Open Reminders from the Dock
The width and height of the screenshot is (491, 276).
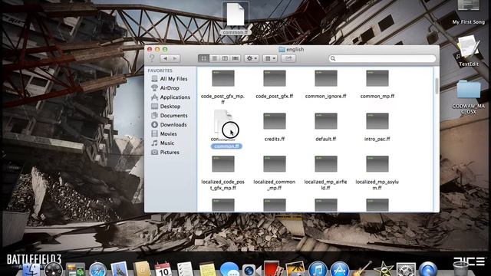point(185,269)
